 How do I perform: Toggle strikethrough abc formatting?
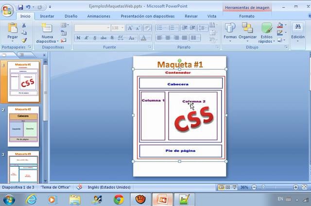pos(104,38)
